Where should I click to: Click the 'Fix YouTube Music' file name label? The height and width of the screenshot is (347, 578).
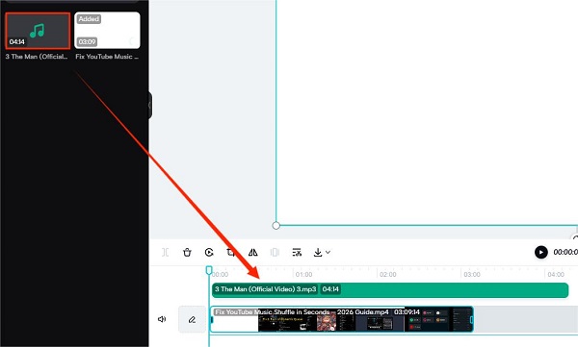point(107,57)
